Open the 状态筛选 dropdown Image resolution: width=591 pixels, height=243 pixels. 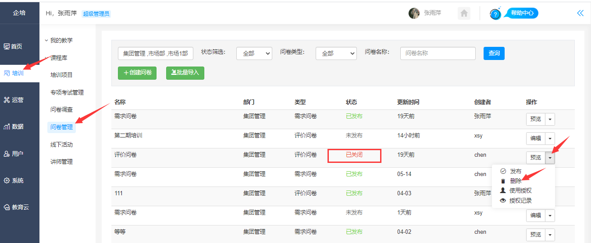click(x=254, y=53)
